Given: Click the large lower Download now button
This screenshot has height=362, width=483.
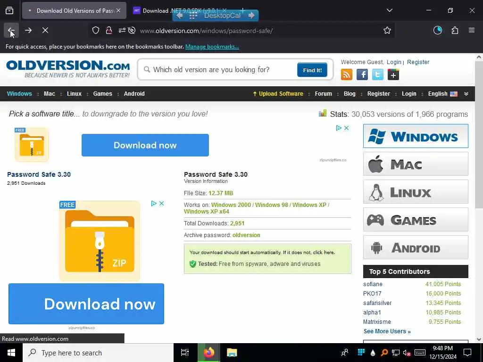Looking at the screenshot, I should point(86,304).
